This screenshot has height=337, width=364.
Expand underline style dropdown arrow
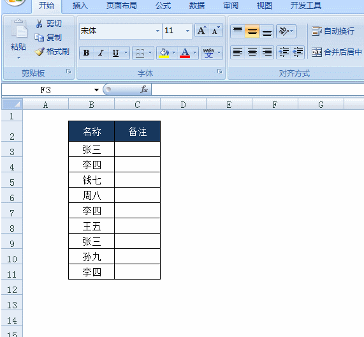[126, 53]
